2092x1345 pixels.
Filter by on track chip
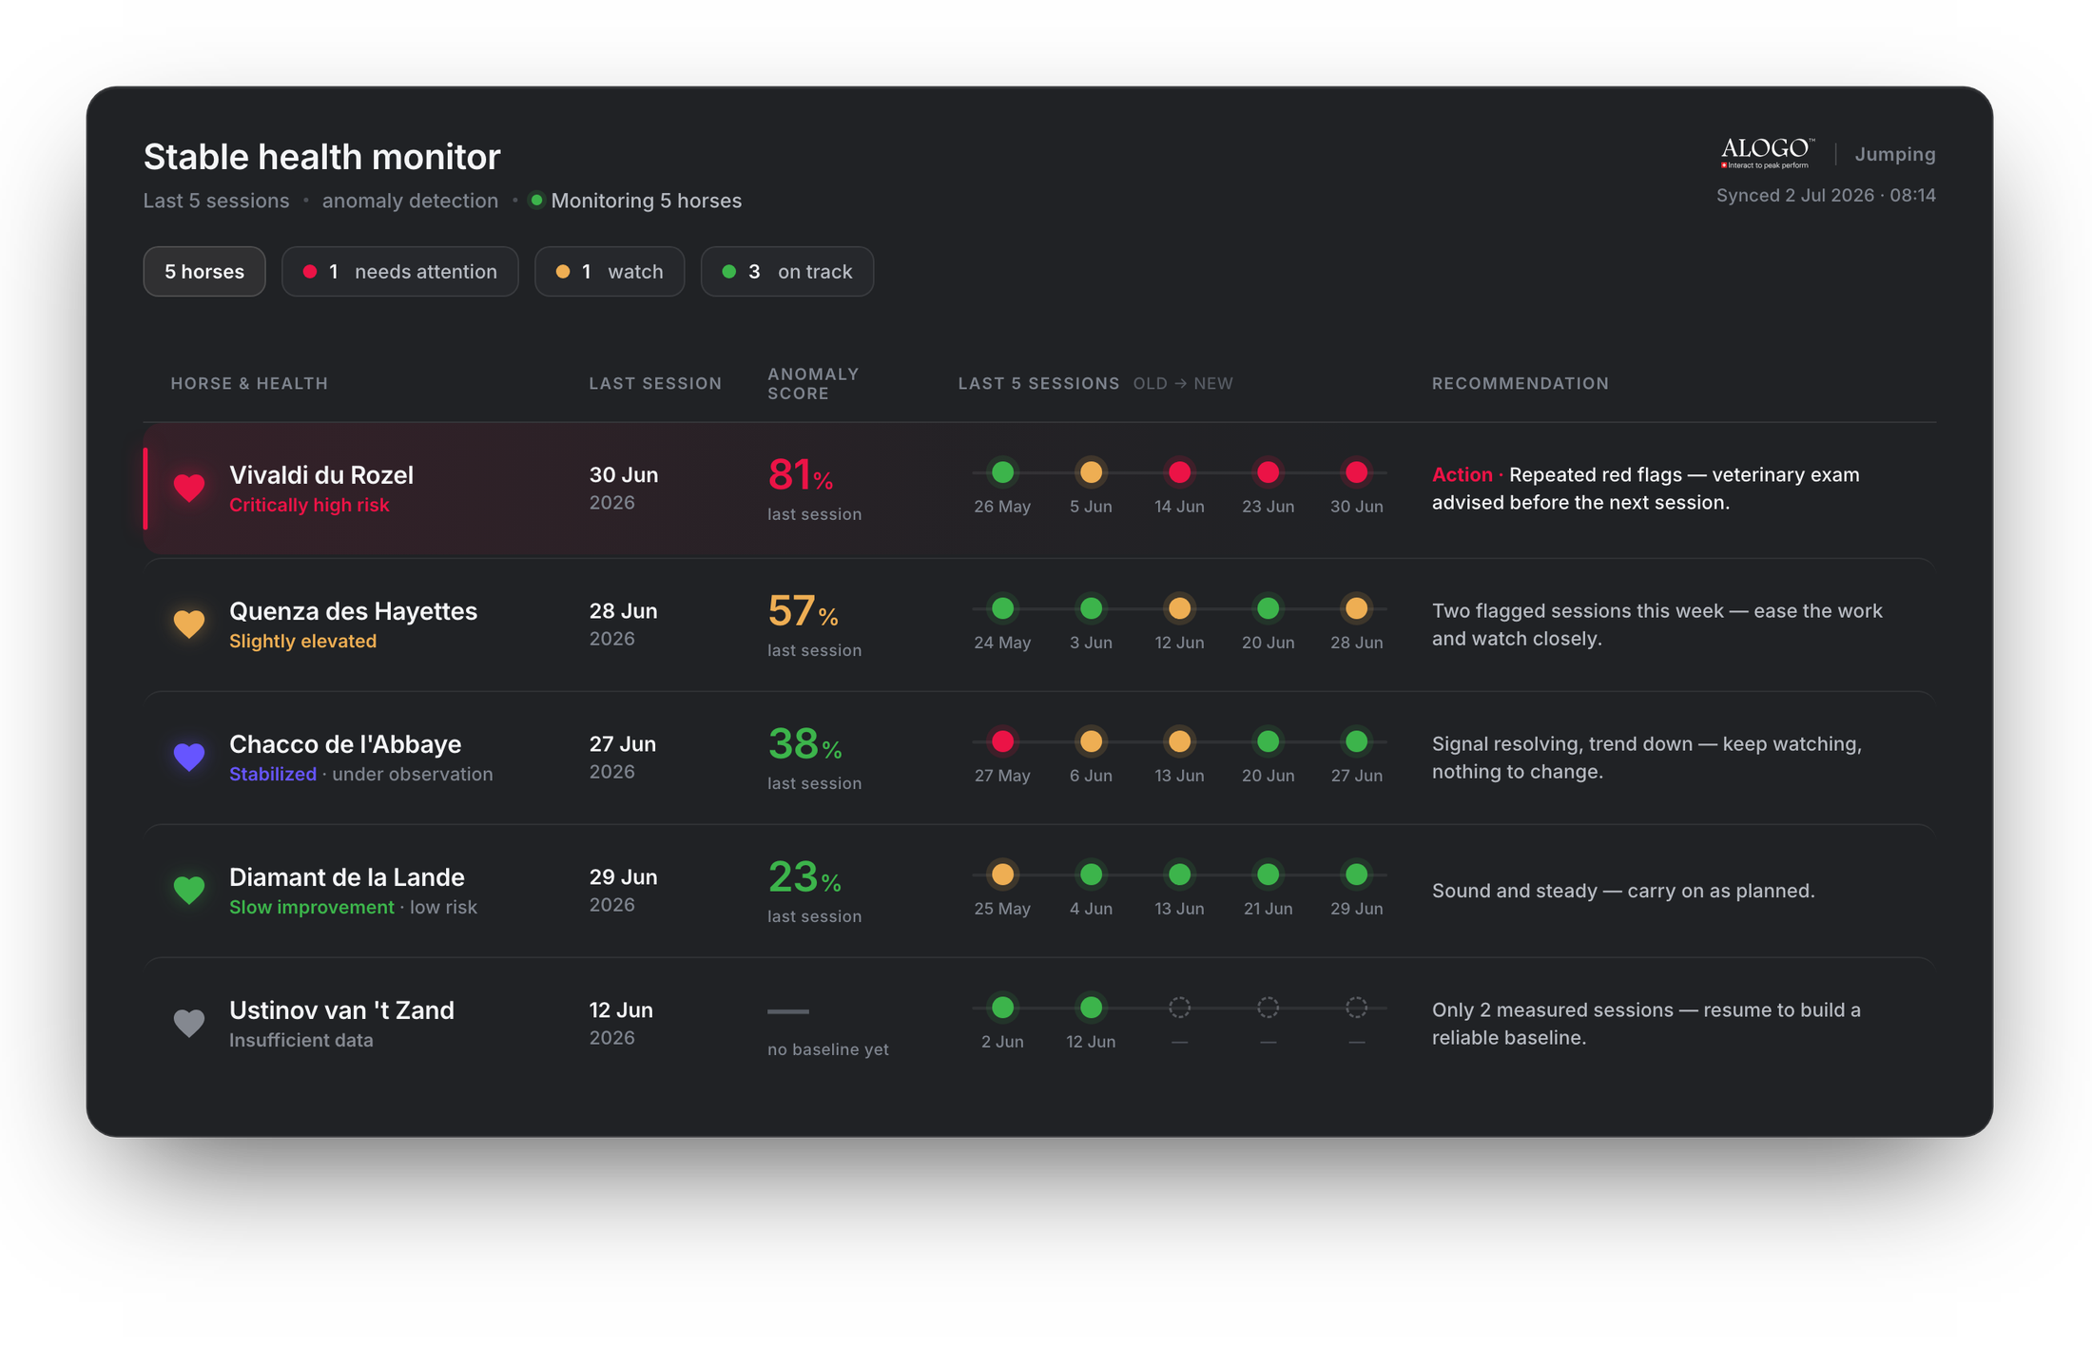coord(787,272)
